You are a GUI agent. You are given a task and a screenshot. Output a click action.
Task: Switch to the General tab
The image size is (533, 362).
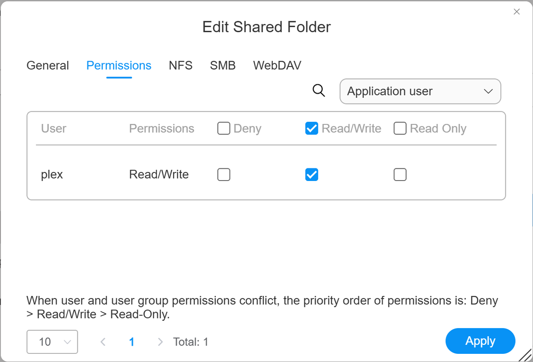[x=48, y=65]
